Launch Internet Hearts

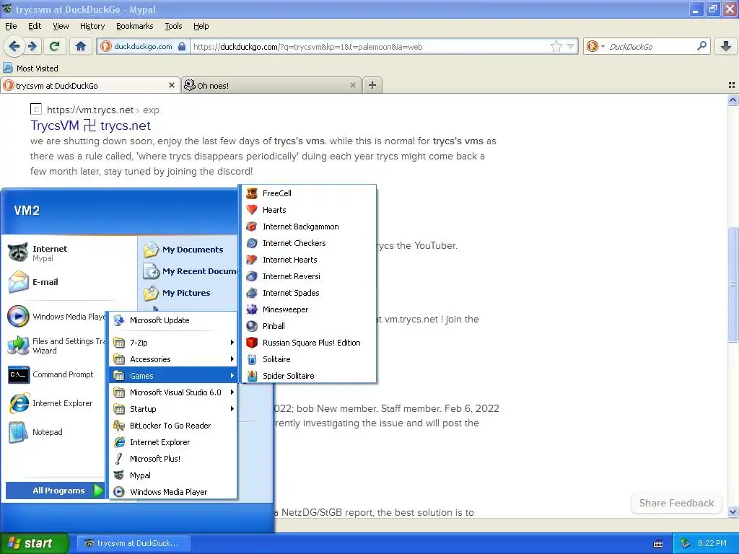(309, 260)
